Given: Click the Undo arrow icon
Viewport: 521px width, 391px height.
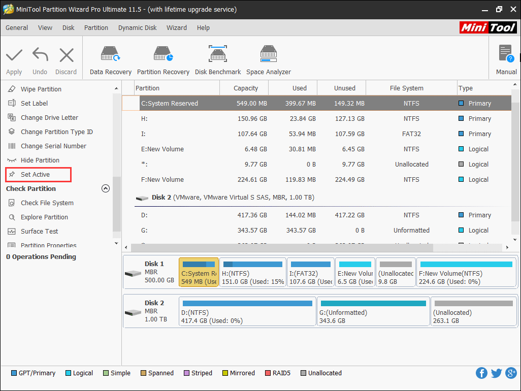Looking at the screenshot, I should point(40,54).
